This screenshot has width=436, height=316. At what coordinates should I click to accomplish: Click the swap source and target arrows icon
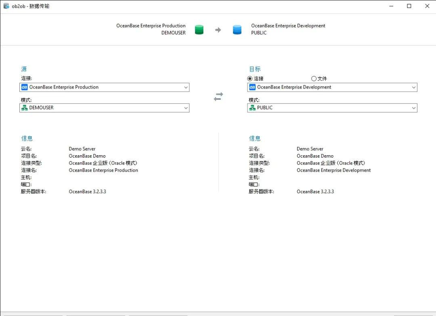click(218, 97)
